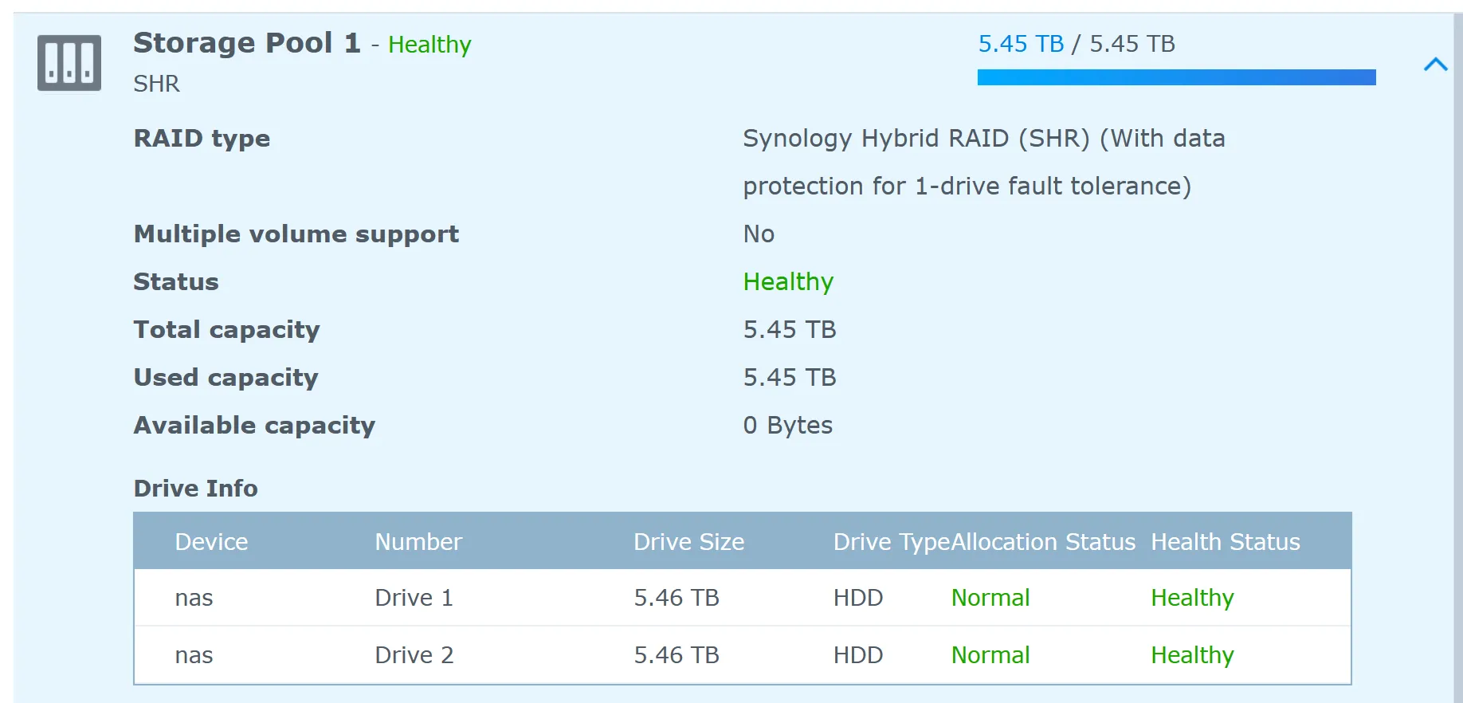Click the green Healthy value in the Status row
The height and width of the screenshot is (703, 1463).
pos(788,282)
